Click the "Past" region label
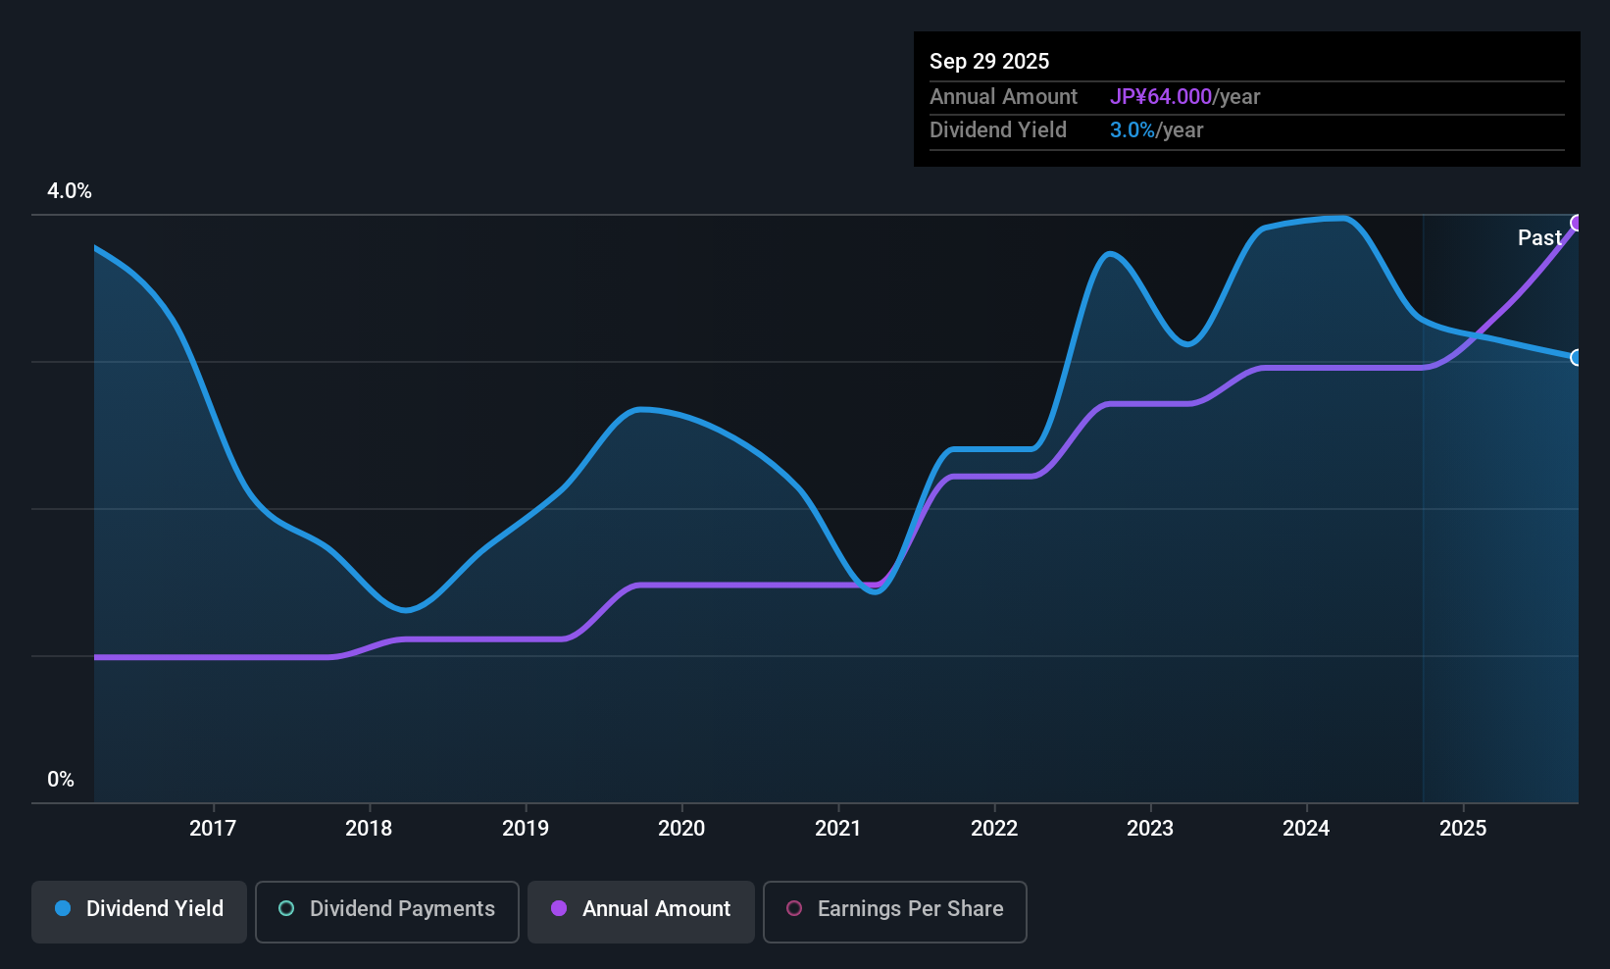 1539,237
